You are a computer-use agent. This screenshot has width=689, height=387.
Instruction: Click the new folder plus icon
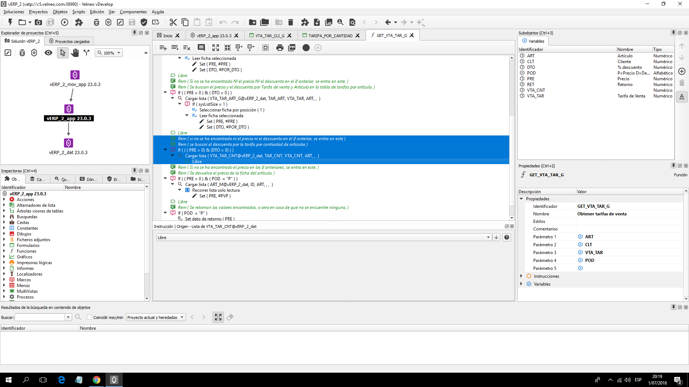click(x=253, y=22)
